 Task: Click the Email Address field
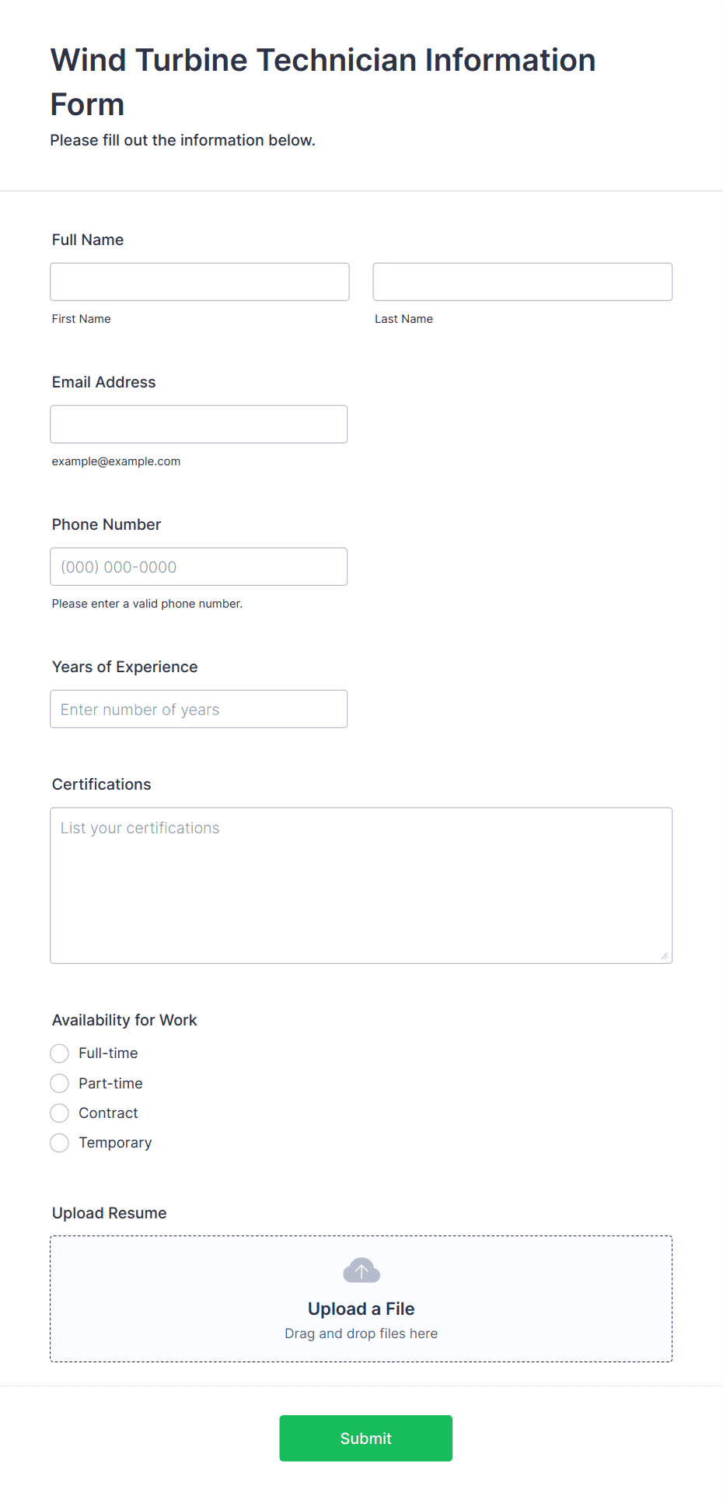[199, 424]
